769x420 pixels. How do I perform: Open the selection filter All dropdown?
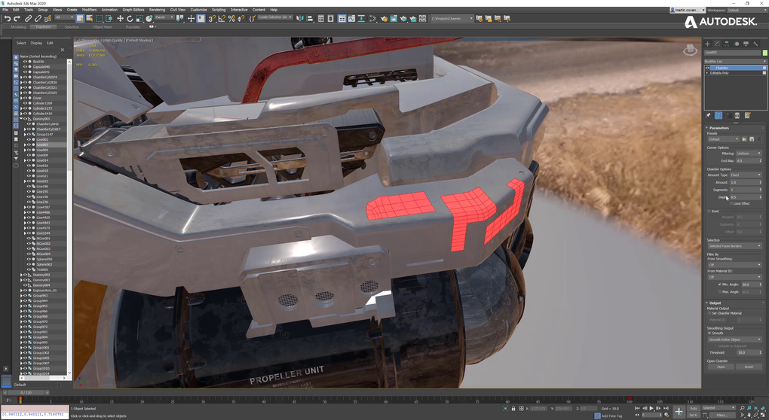pos(64,17)
